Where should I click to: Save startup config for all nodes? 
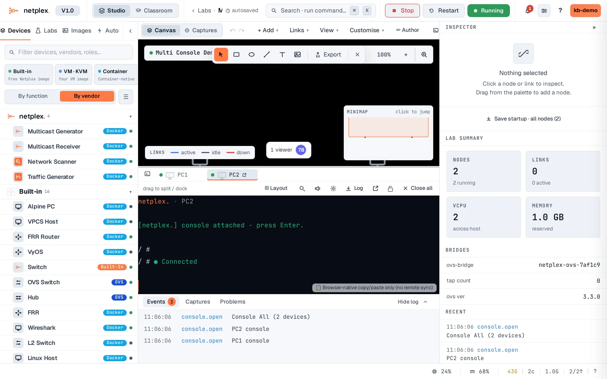coord(524,119)
